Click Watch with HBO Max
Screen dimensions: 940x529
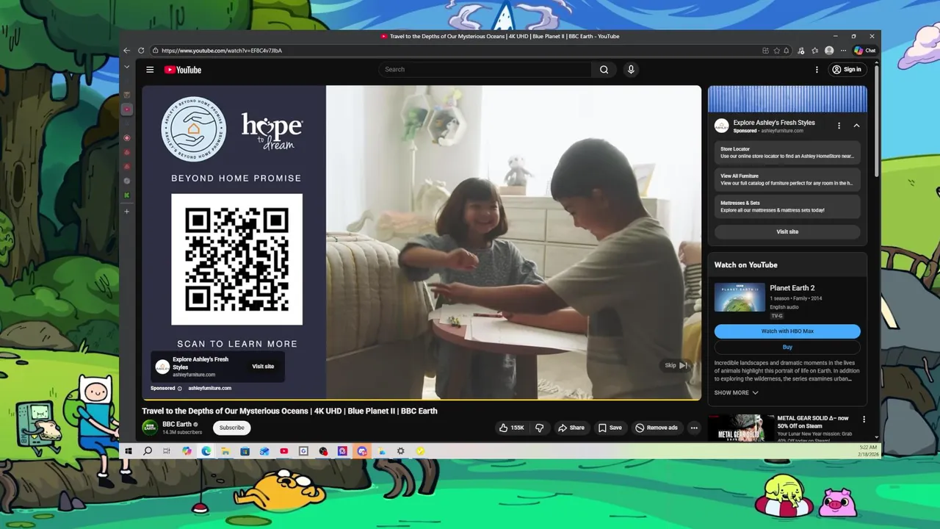click(x=787, y=331)
